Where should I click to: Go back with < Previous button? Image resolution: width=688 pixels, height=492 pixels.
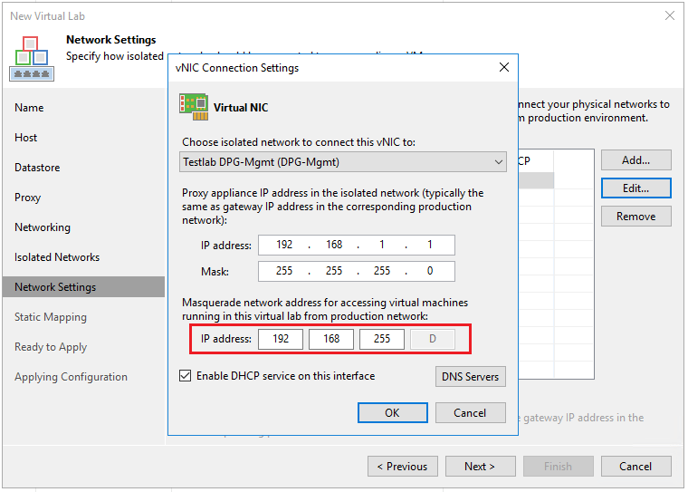402,467
